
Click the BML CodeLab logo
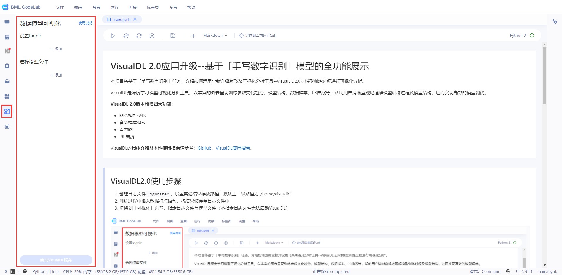[x=21, y=7]
